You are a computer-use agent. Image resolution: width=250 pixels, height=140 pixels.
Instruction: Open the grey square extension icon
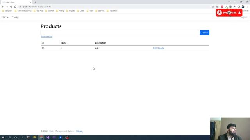(x=230, y=7)
